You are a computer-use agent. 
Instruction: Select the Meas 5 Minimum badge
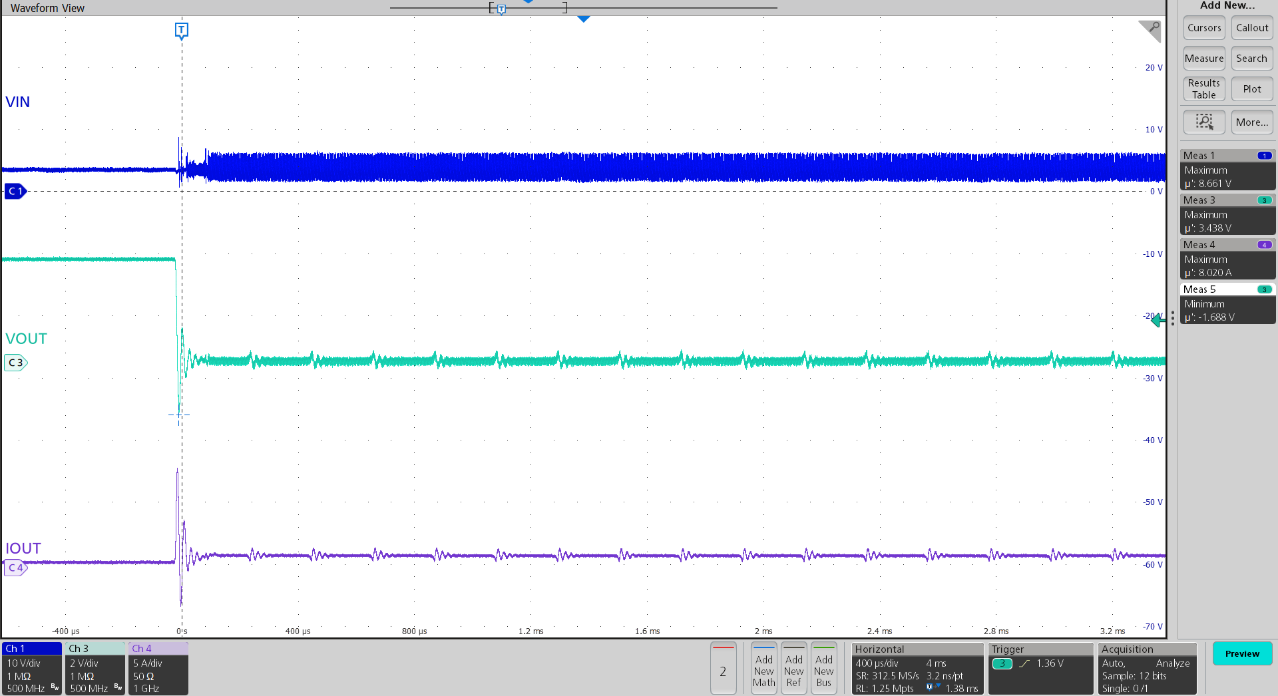pos(1227,303)
